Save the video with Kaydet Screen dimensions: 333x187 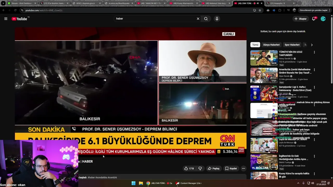click(231, 169)
